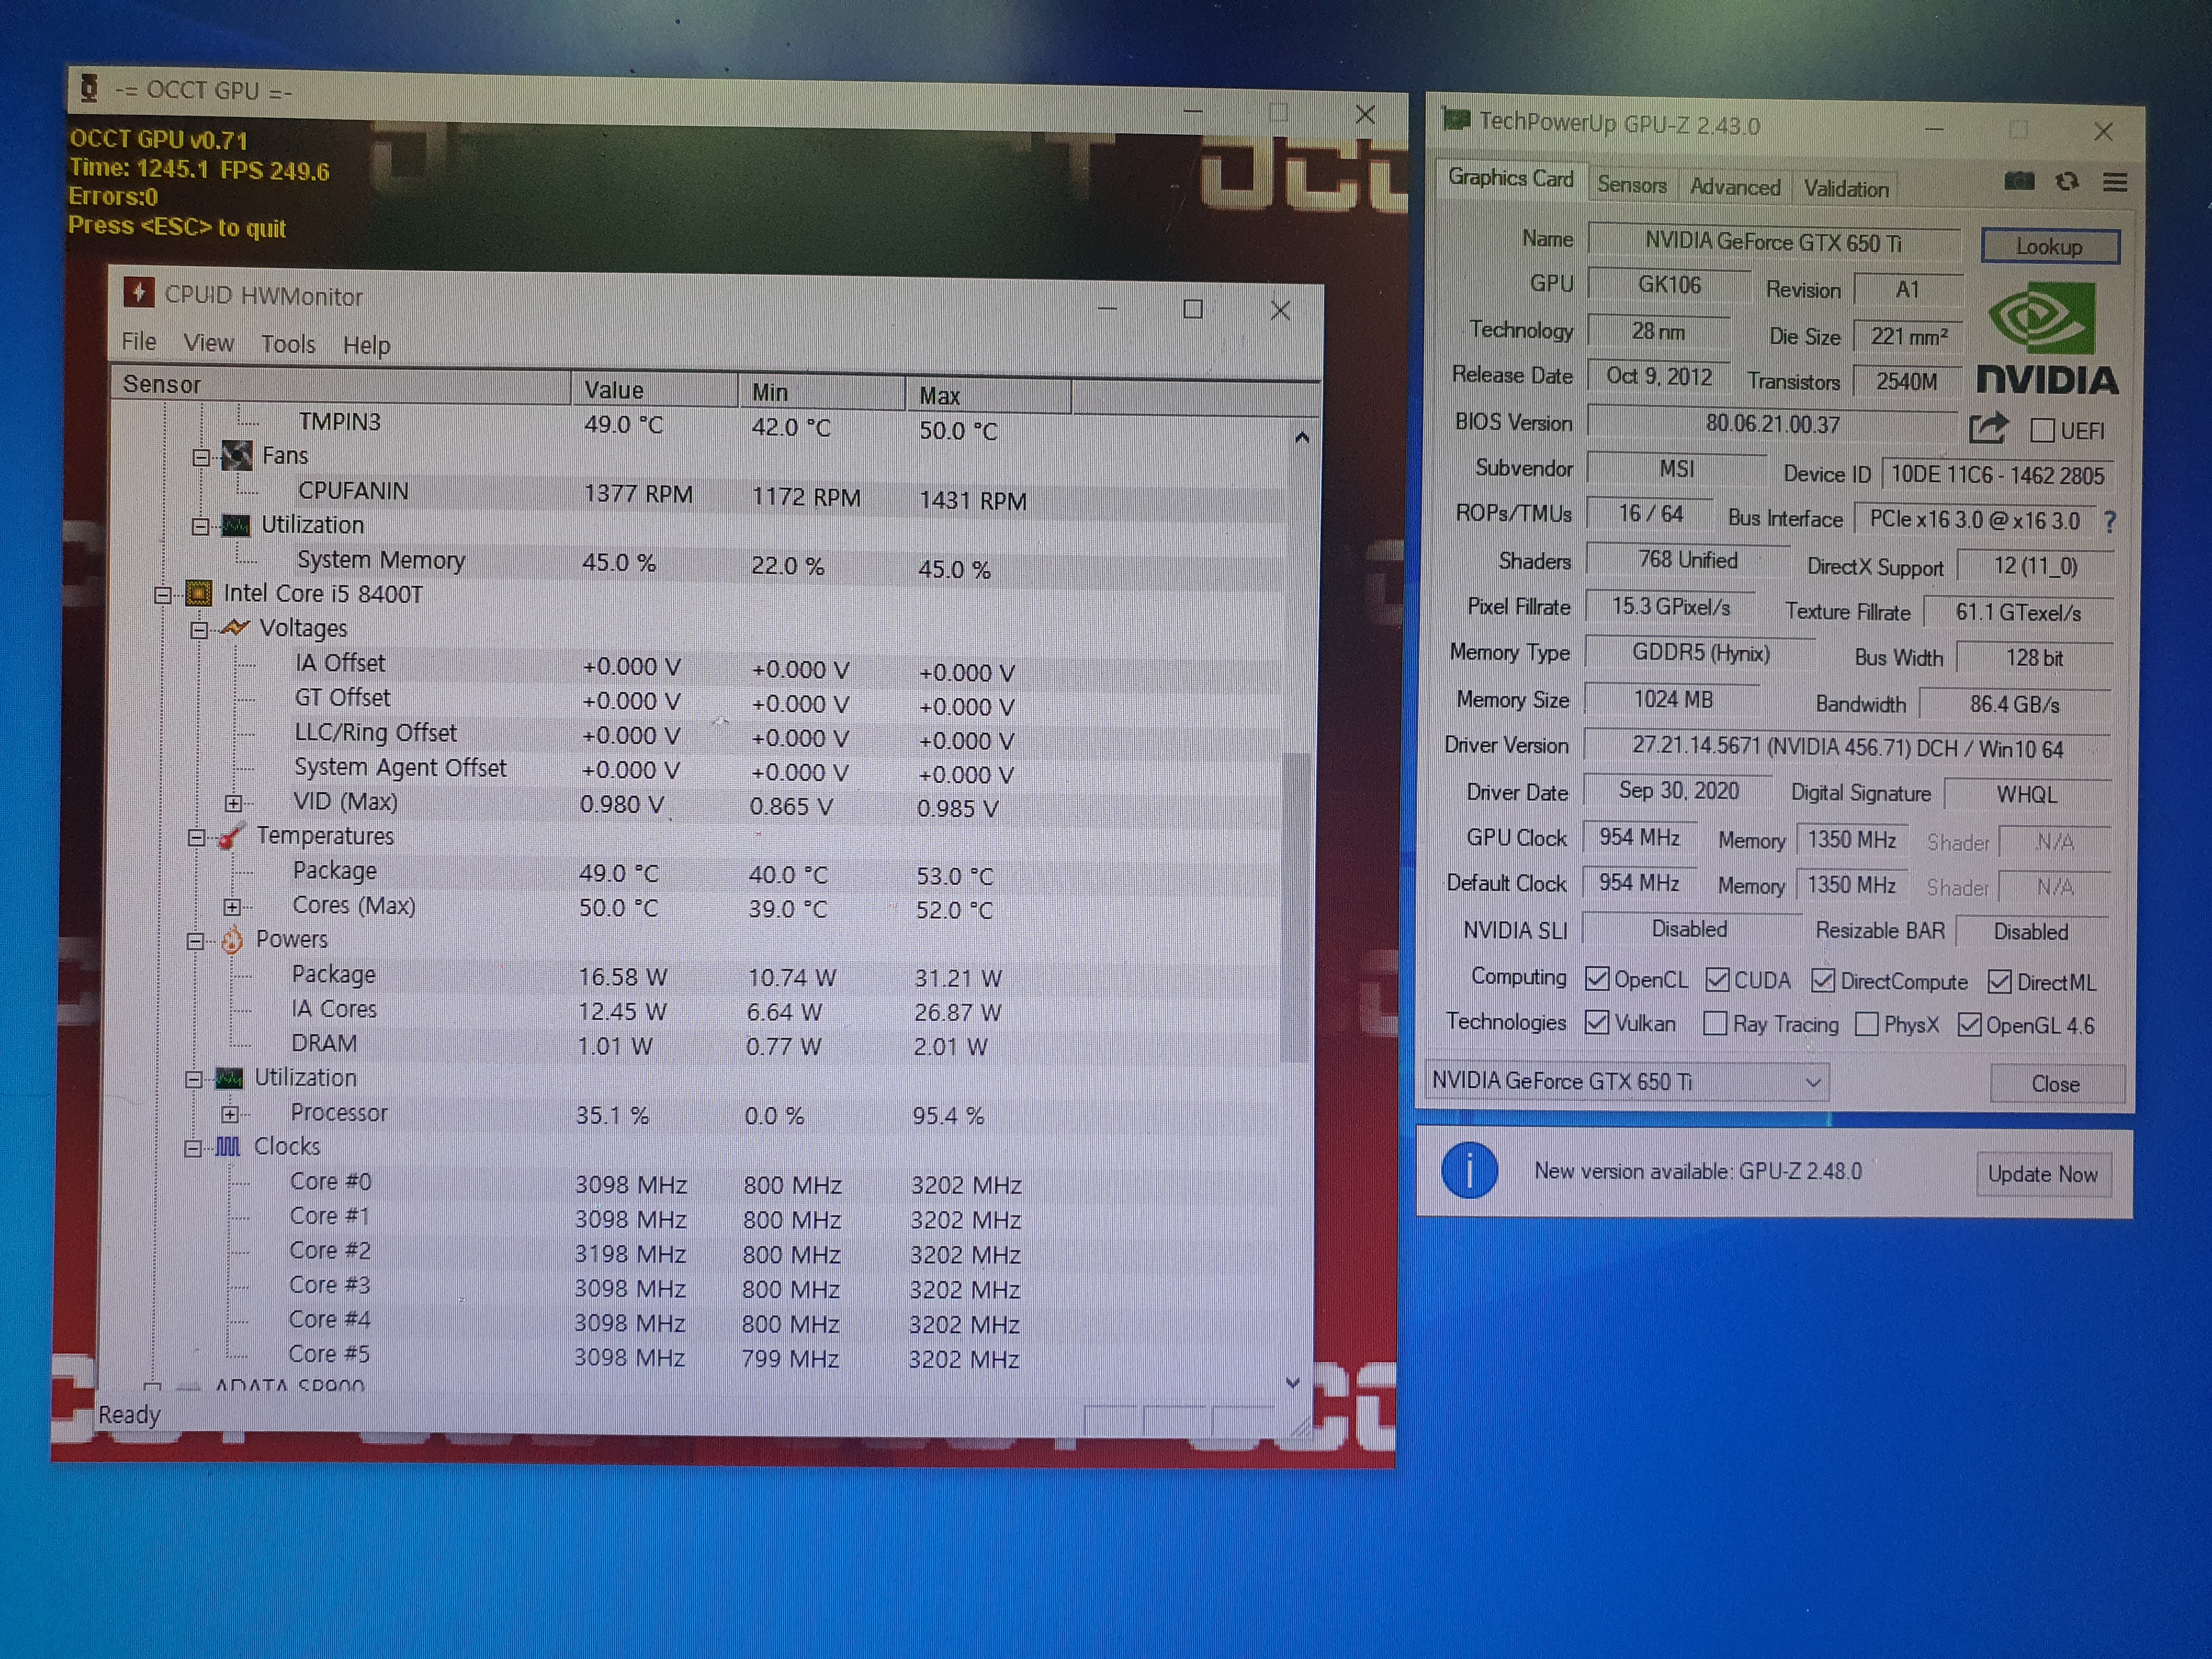
Task: Click the NVIDIA logo in GPU-Z
Action: coord(2046,338)
